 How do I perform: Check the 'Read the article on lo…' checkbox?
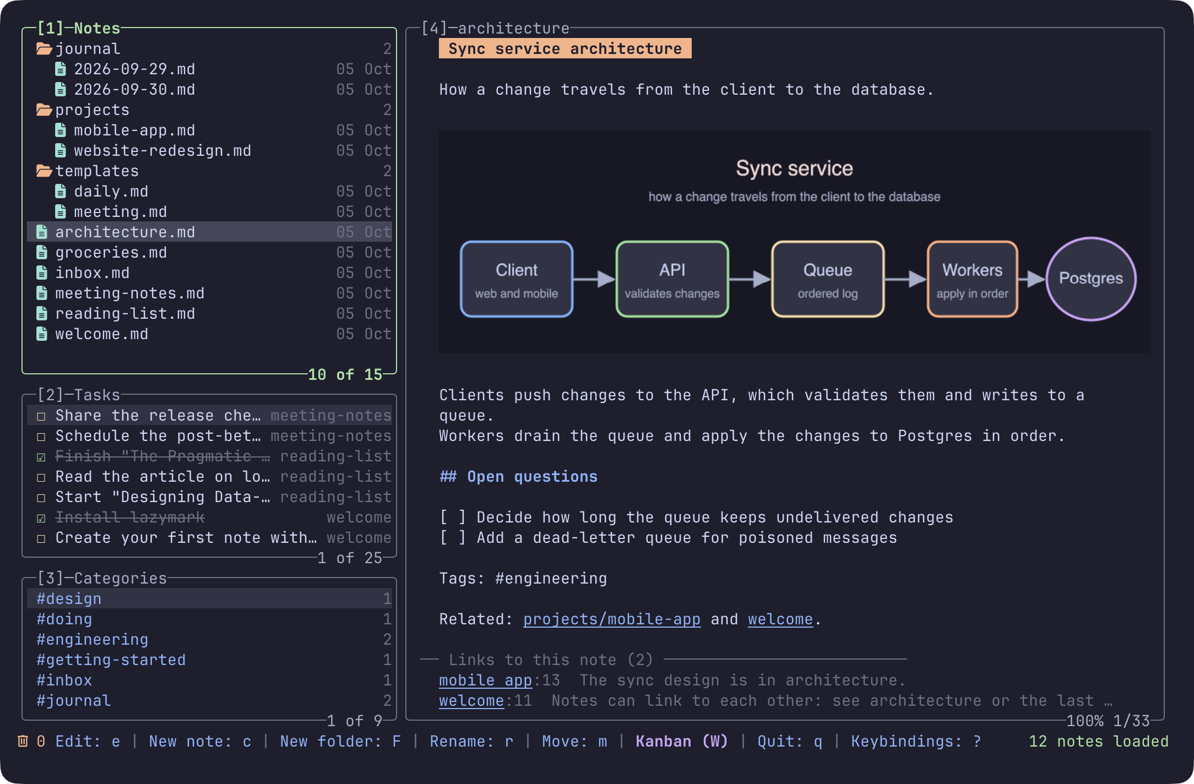(x=41, y=478)
